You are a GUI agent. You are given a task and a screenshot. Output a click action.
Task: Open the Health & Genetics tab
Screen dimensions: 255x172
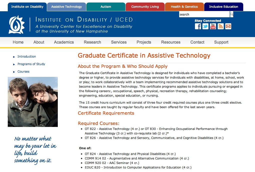tap(184, 7)
